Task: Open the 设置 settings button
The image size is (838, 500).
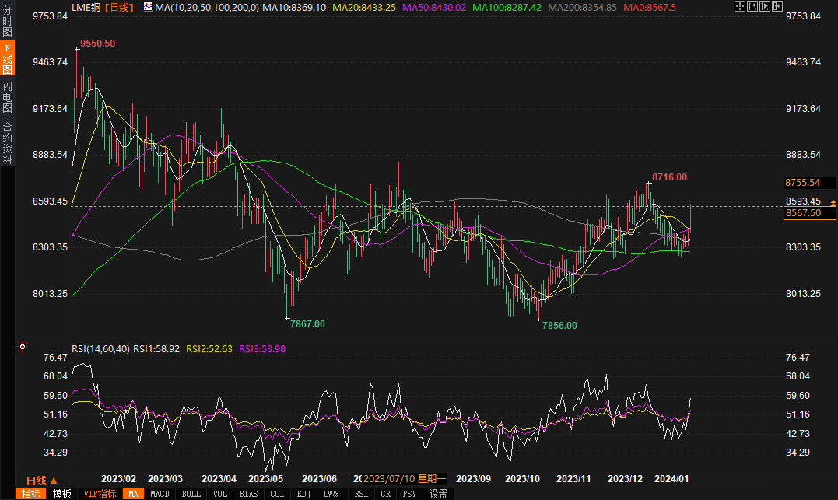Action: point(439,494)
